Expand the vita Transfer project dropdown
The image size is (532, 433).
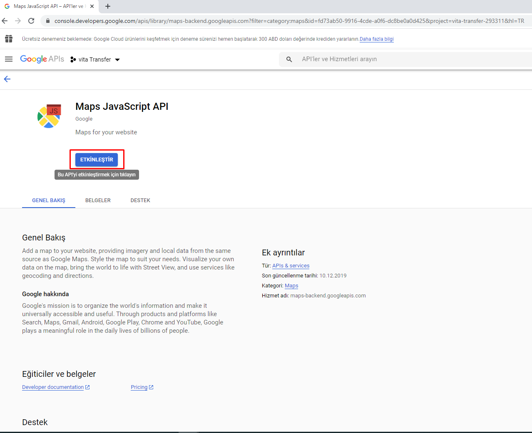tap(95, 59)
